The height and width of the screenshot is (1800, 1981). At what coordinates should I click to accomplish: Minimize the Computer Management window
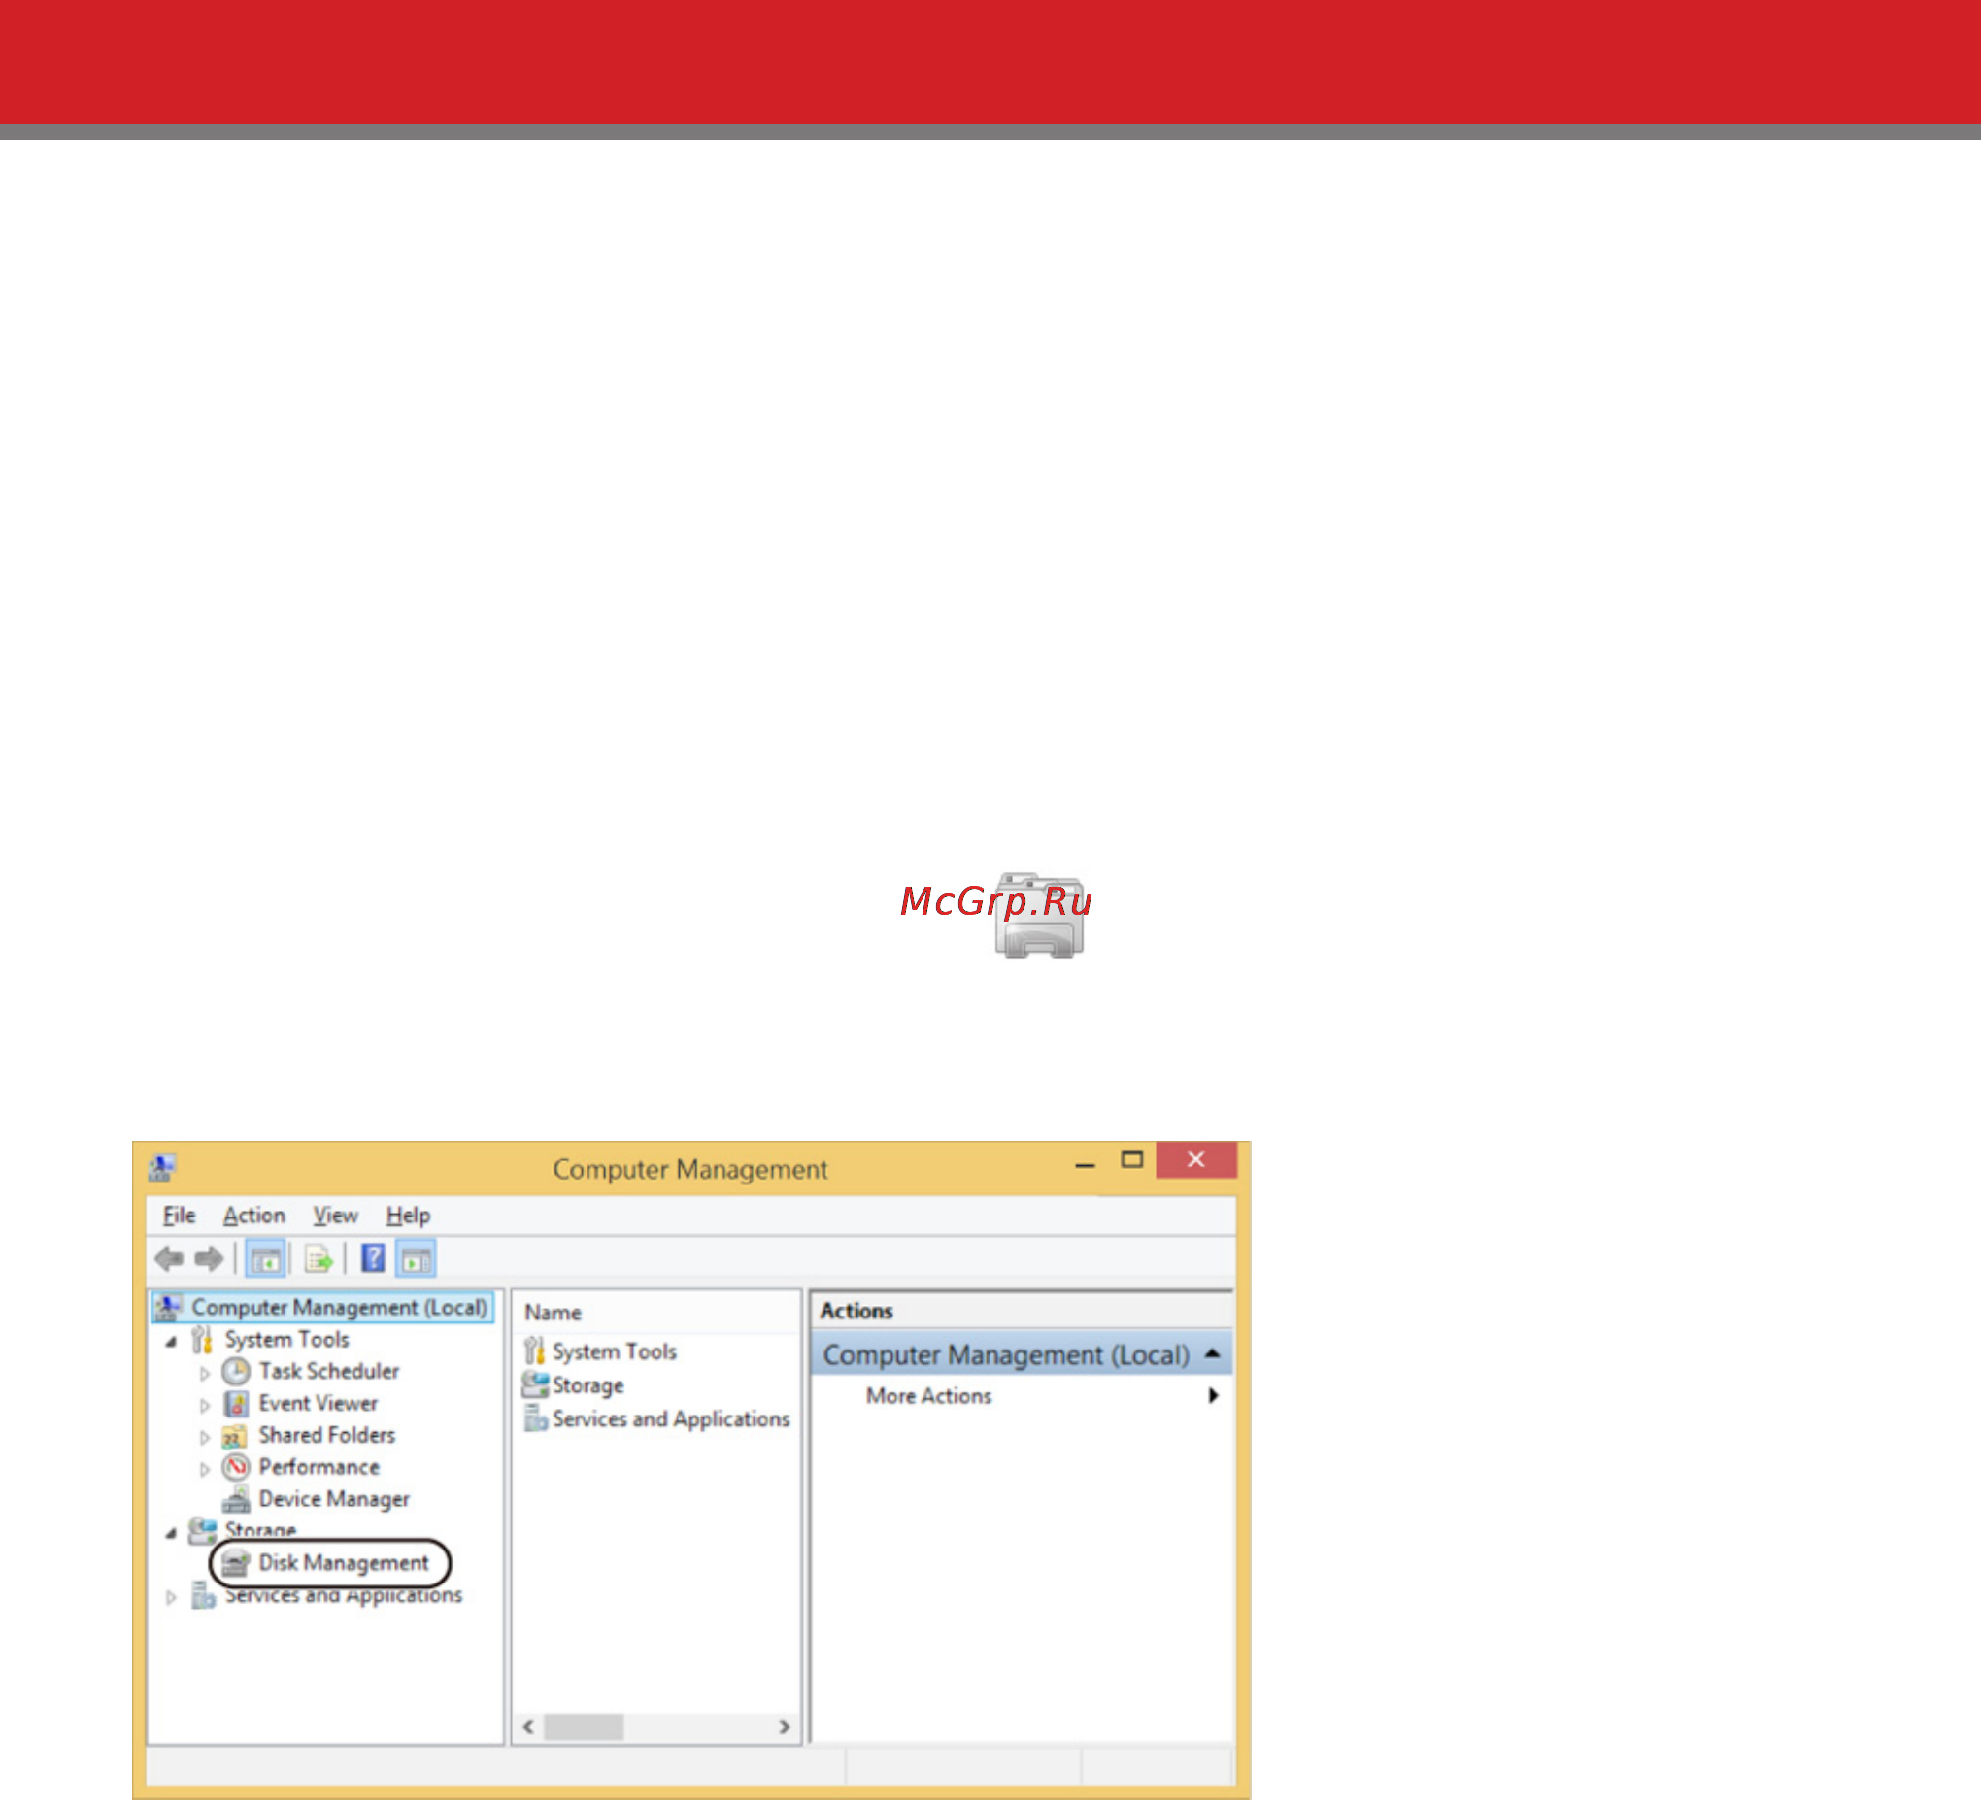(x=1085, y=1163)
